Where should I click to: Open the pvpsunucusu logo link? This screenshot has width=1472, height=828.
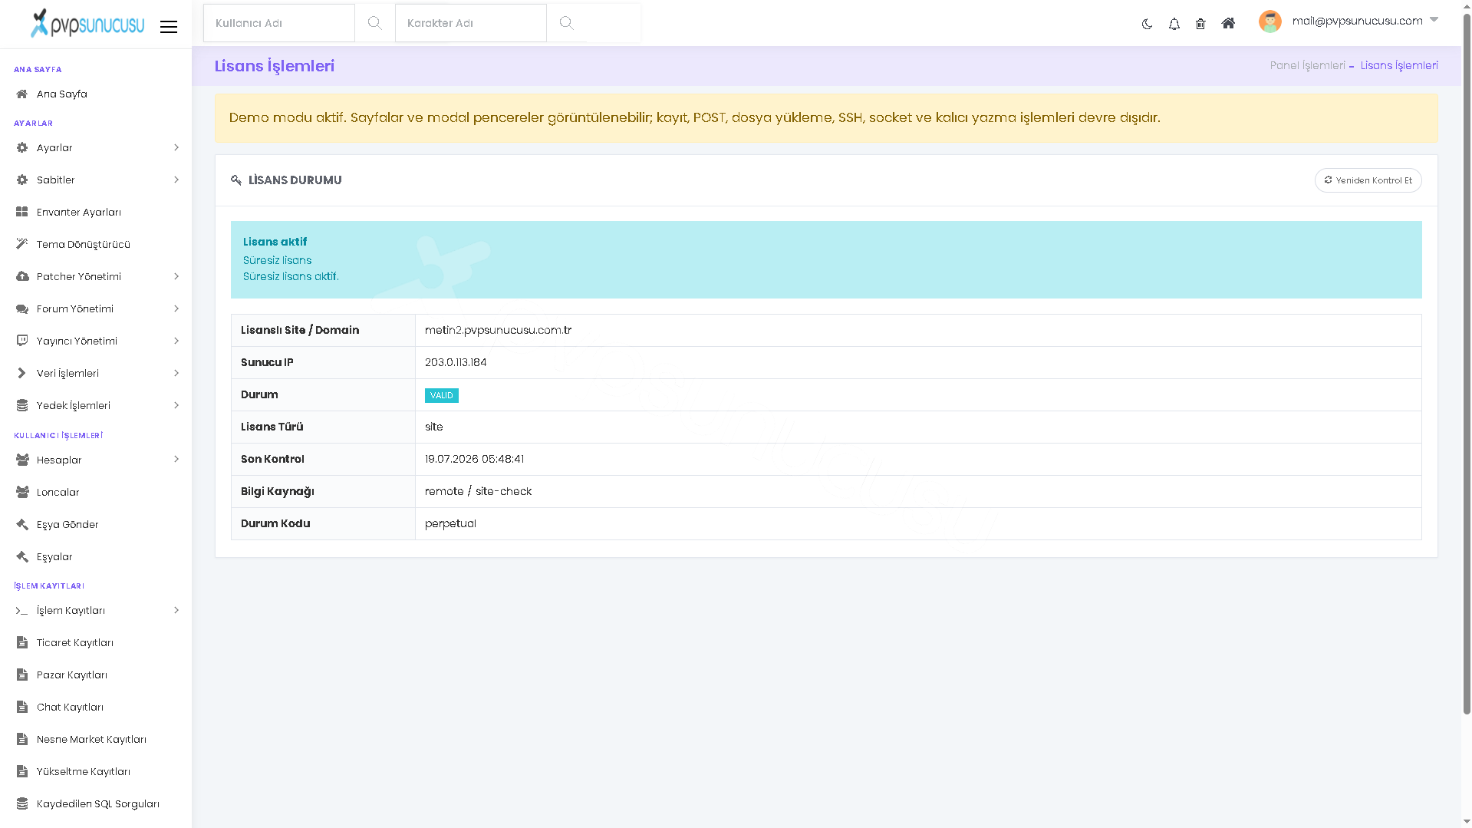coord(87,23)
